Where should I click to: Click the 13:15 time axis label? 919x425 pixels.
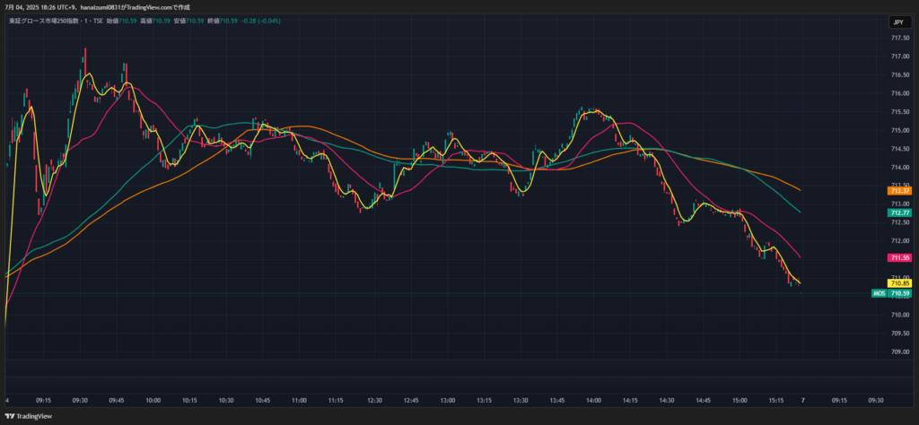(x=484, y=401)
